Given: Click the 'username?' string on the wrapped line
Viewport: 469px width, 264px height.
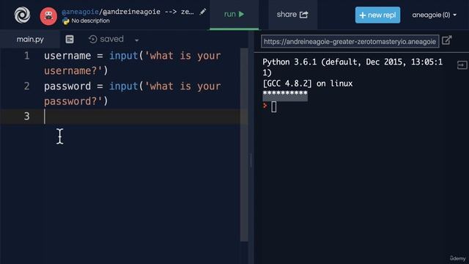Looking at the screenshot, I should [73, 71].
